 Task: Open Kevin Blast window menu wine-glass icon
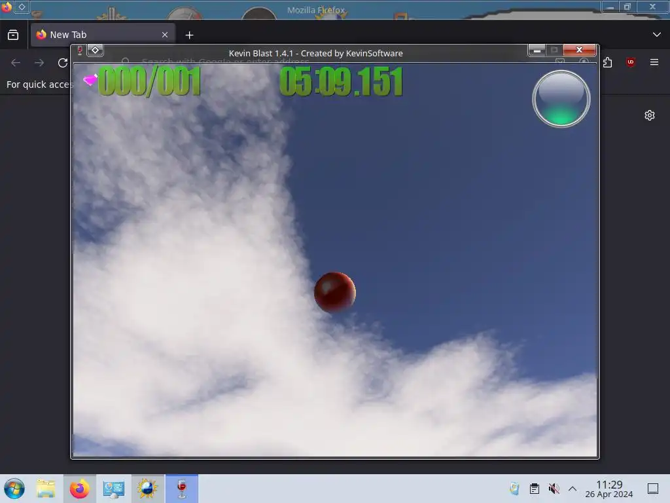coord(80,50)
